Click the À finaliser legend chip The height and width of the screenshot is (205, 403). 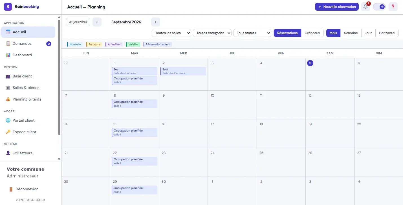[114, 44]
